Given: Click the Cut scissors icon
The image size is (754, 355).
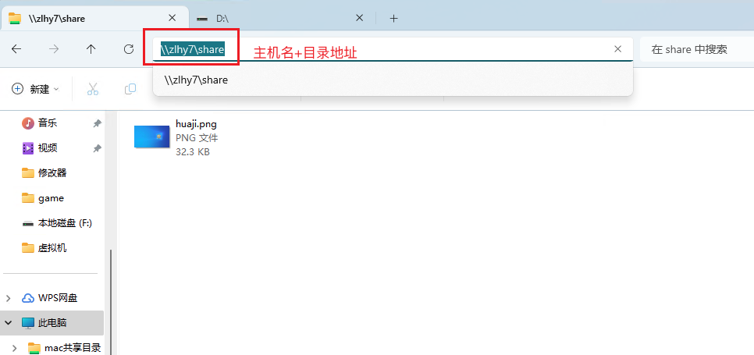Looking at the screenshot, I should pyautogui.click(x=93, y=89).
